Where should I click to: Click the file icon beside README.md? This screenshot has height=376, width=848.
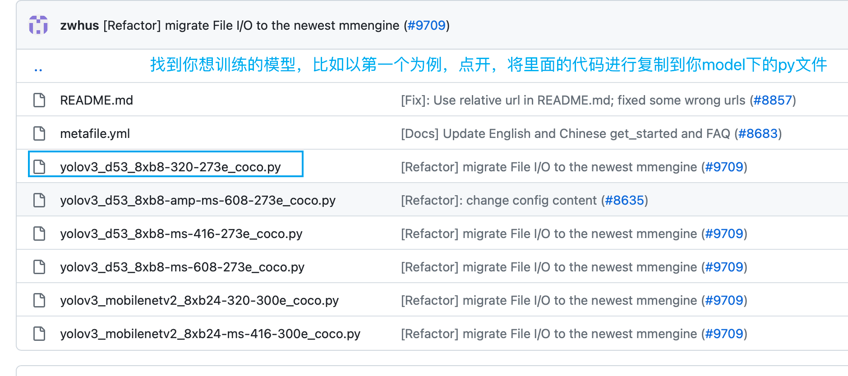pos(39,100)
